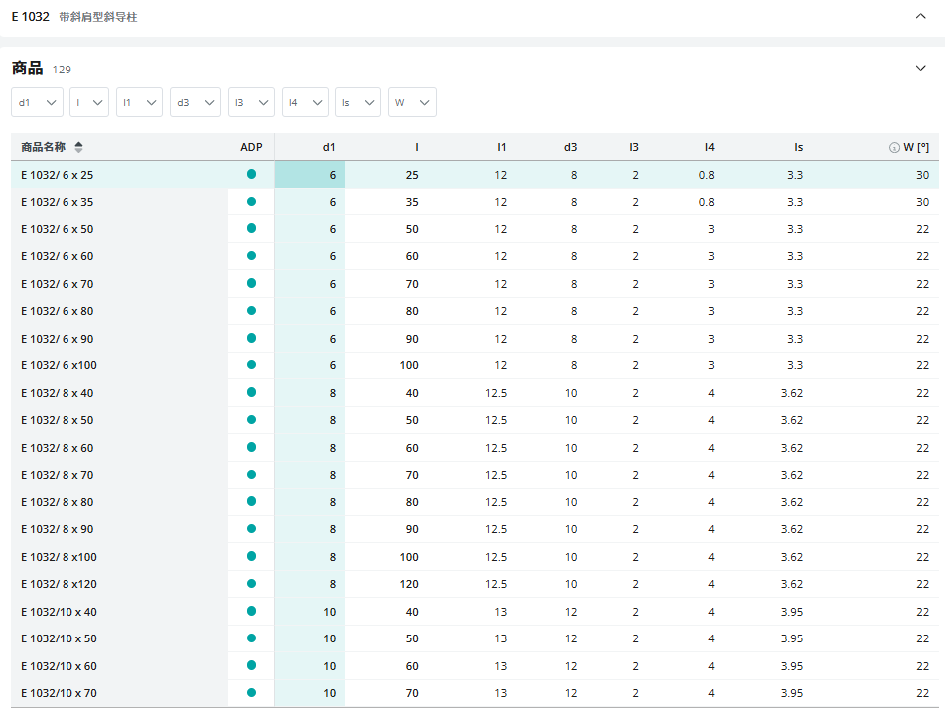Open product E 1032/10 x 40
The height and width of the screenshot is (709, 945).
(59, 611)
